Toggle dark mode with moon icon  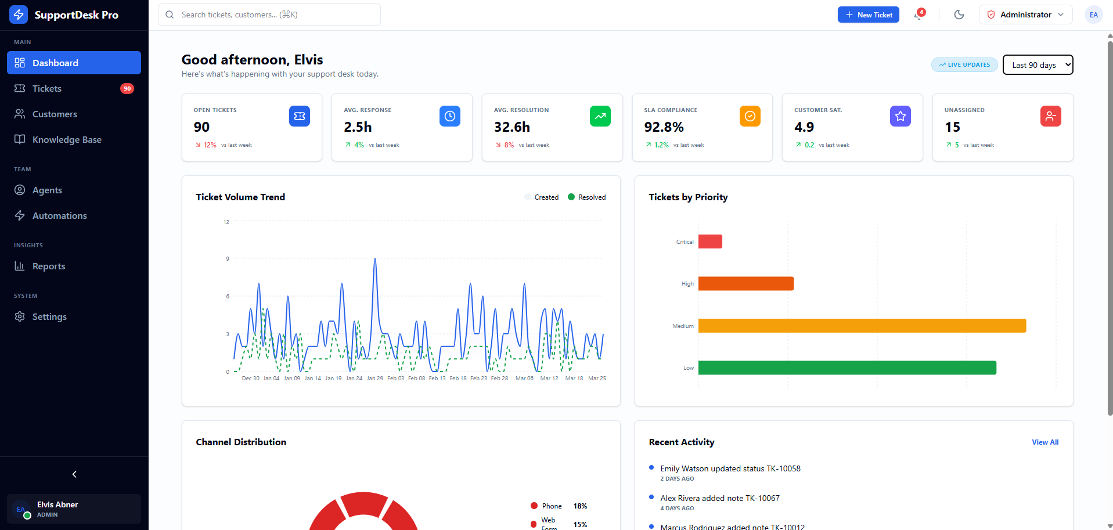tap(959, 15)
